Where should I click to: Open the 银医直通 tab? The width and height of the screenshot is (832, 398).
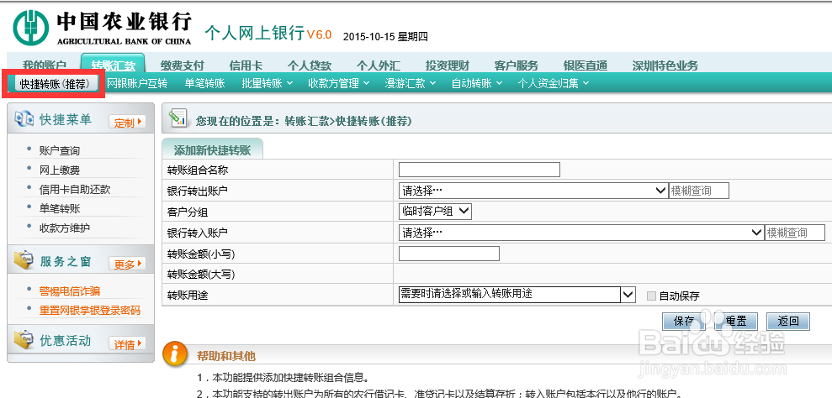pos(586,65)
